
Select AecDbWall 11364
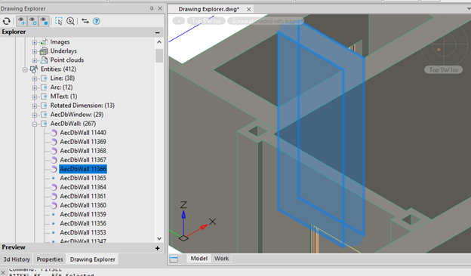click(x=83, y=187)
